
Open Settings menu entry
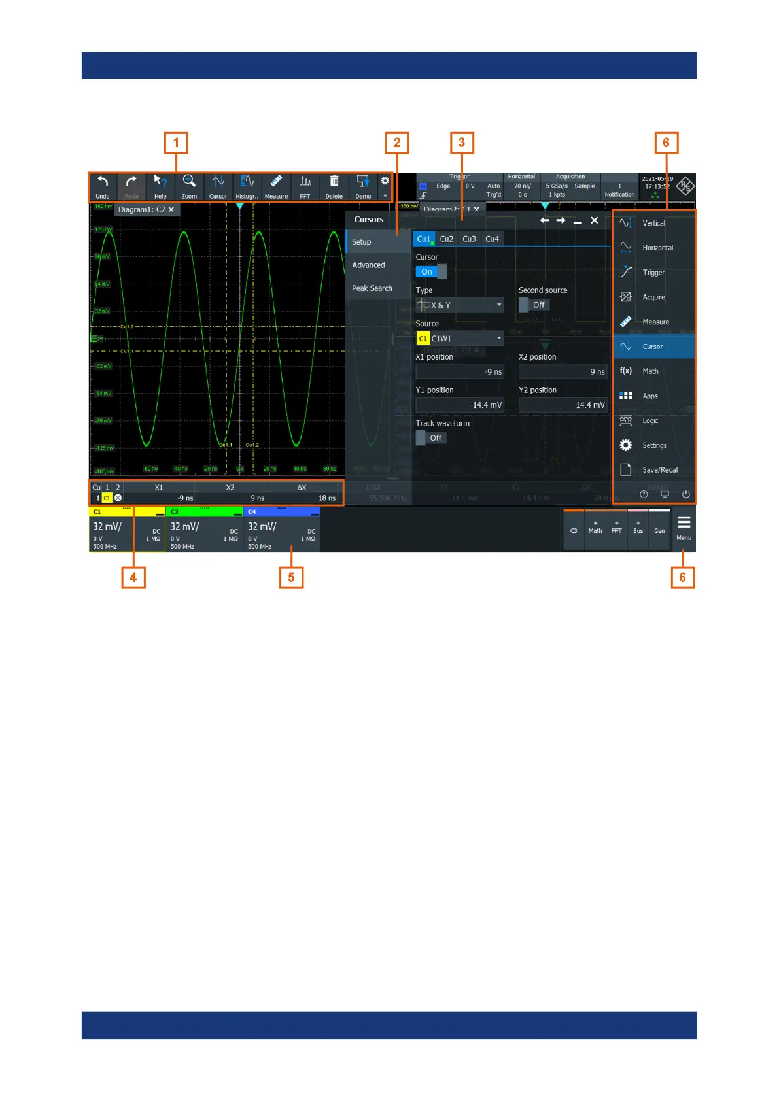tap(654, 445)
